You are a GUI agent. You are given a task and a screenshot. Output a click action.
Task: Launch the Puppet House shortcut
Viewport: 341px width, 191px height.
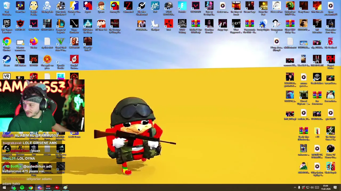[x=330, y=62]
